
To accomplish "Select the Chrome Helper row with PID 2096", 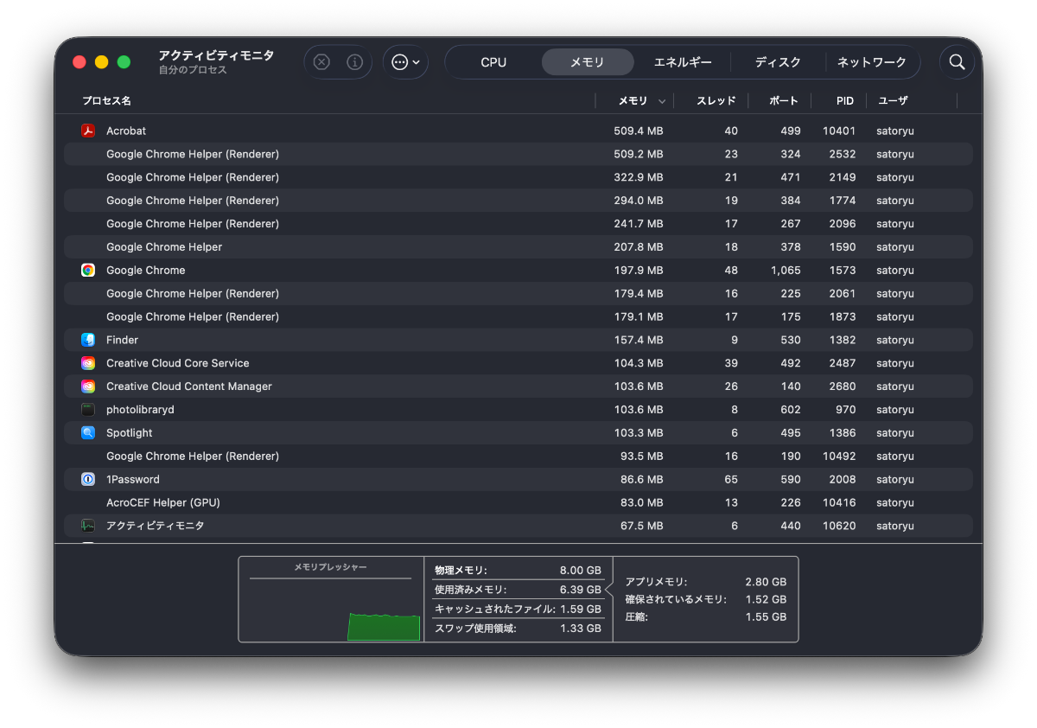I will [x=518, y=224].
